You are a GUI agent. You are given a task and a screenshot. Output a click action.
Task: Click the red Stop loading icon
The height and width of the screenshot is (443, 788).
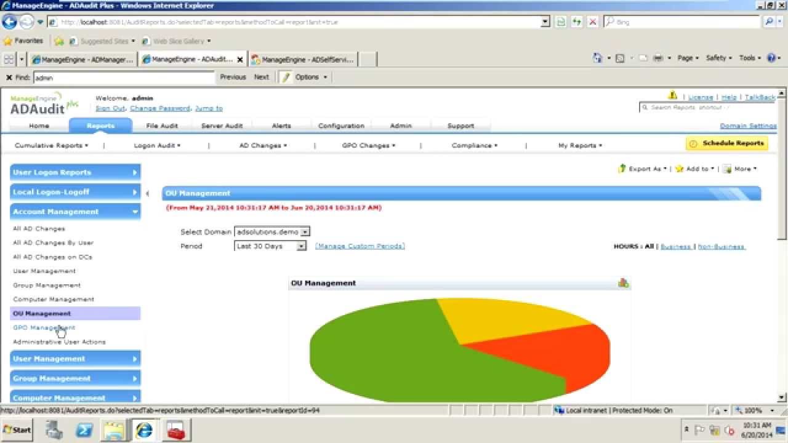pos(593,22)
